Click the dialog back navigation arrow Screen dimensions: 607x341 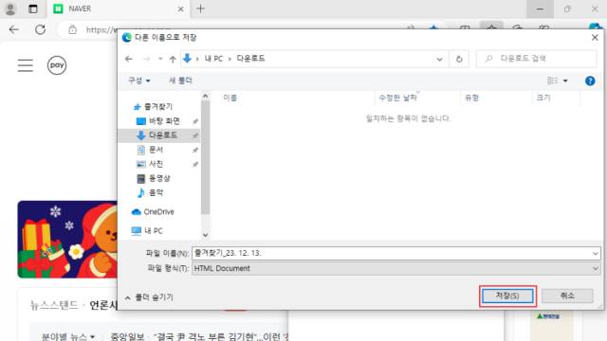pyautogui.click(x=129, y=59)
